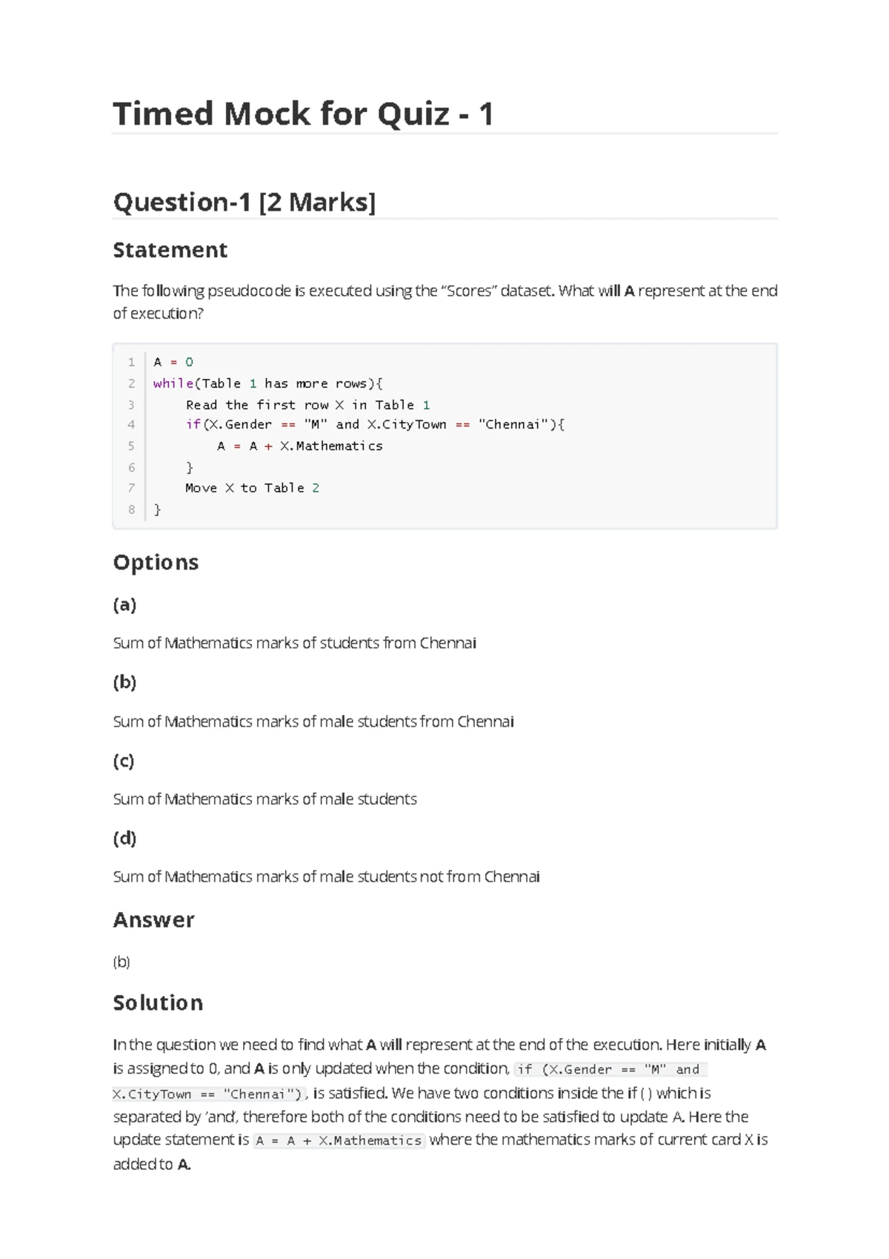Click the option text ending 'male students from Chennai'
889x1259 pixels.
click(x=313, y=721)
